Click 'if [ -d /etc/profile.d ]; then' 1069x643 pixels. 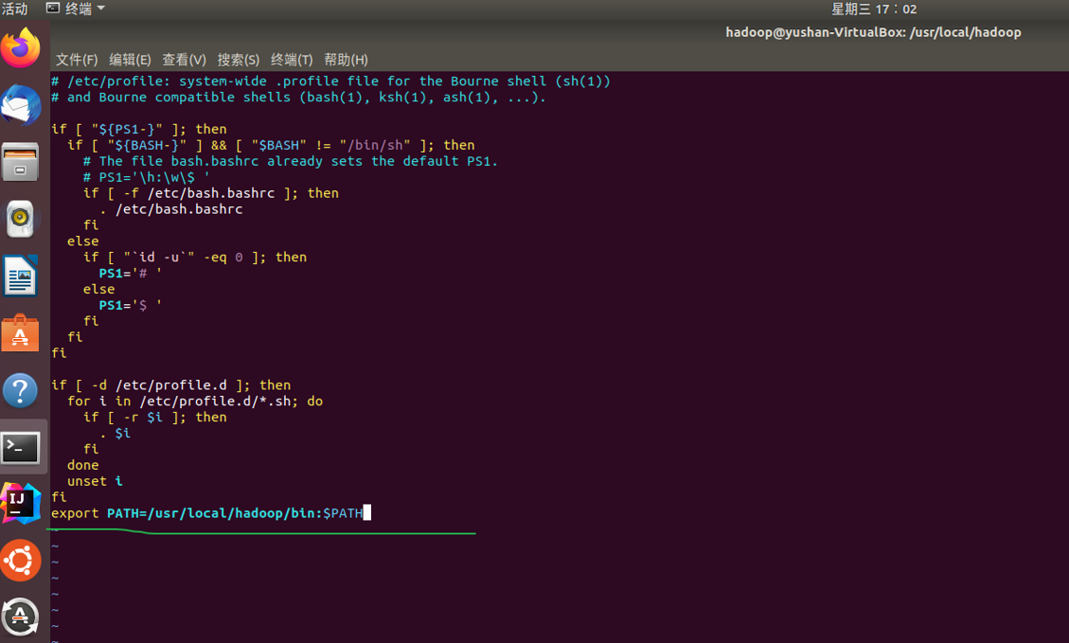pyautogui.click(x=171, y=385)
